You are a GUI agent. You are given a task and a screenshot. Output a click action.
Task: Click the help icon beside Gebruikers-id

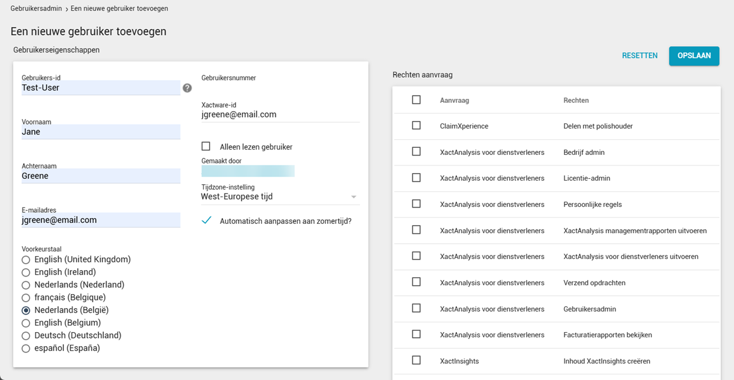coord(187,88)
